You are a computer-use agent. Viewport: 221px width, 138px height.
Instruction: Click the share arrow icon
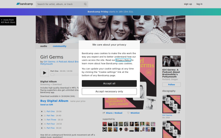click(x=104, y=113)
